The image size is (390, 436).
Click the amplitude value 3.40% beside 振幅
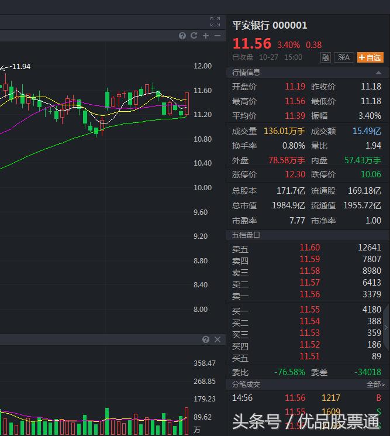click(x=370, y=116)
